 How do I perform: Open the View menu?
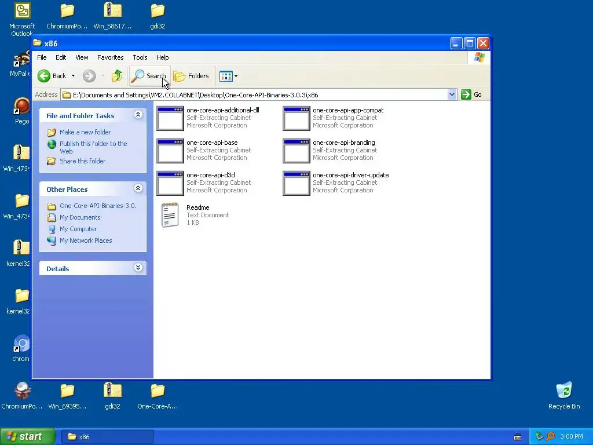coord(82,57)
